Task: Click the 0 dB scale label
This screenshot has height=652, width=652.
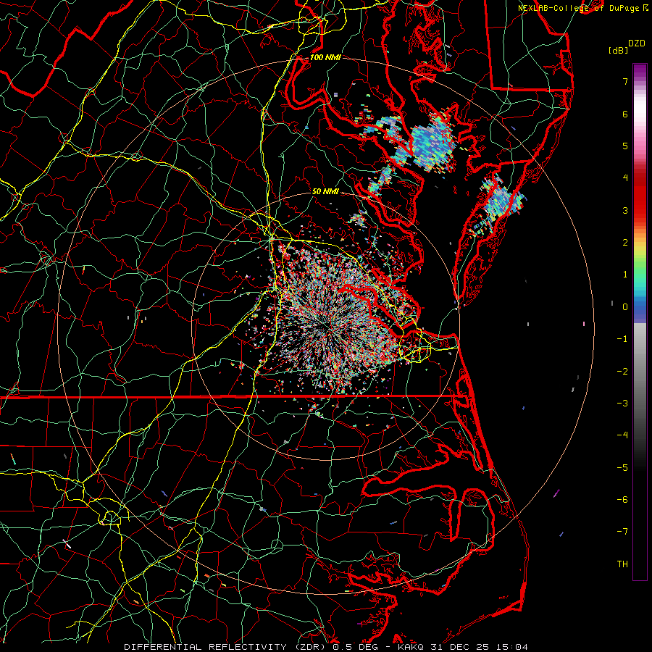Action: click(x=625, y=307)
